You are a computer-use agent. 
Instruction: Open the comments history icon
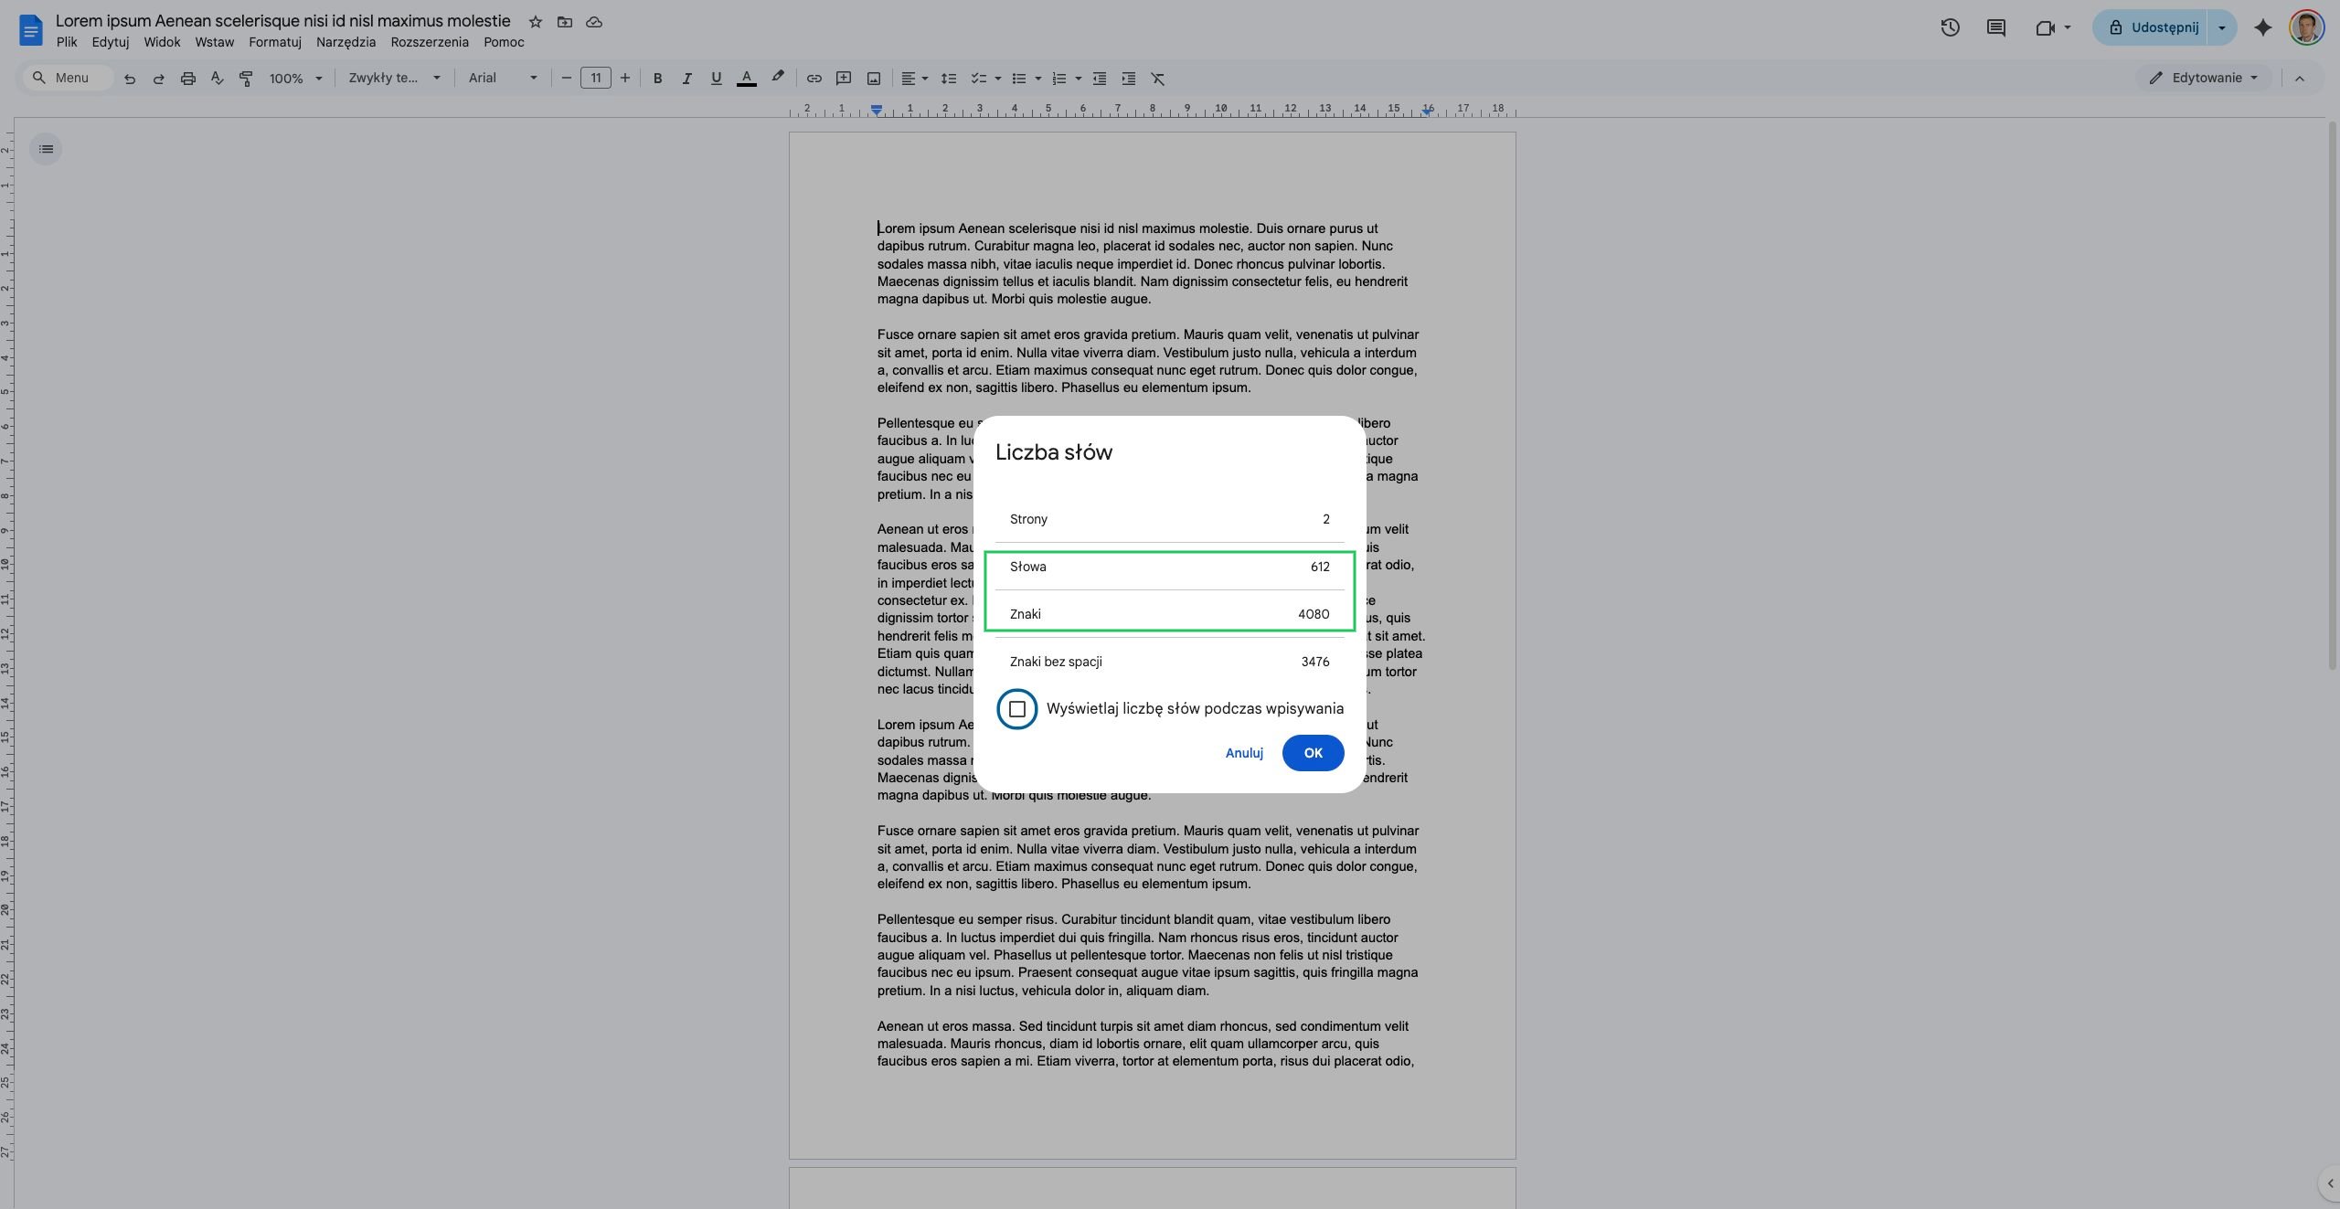pyautogui.click(x=1996, y=27)
